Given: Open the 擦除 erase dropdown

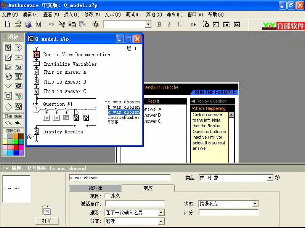Looking at the screenshot, I should click(x=161, y=212).
